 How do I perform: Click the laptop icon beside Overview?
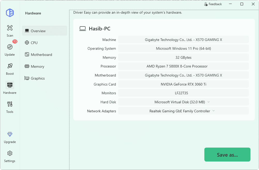coord(27,31)
